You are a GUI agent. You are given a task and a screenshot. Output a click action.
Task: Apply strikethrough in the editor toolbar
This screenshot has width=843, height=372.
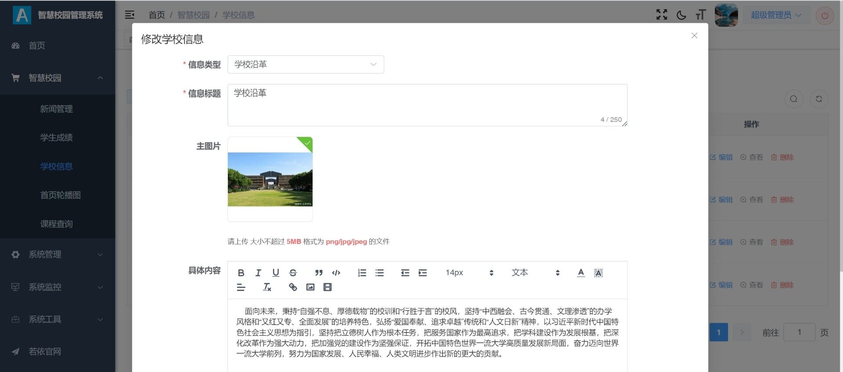tap(293, 273)
